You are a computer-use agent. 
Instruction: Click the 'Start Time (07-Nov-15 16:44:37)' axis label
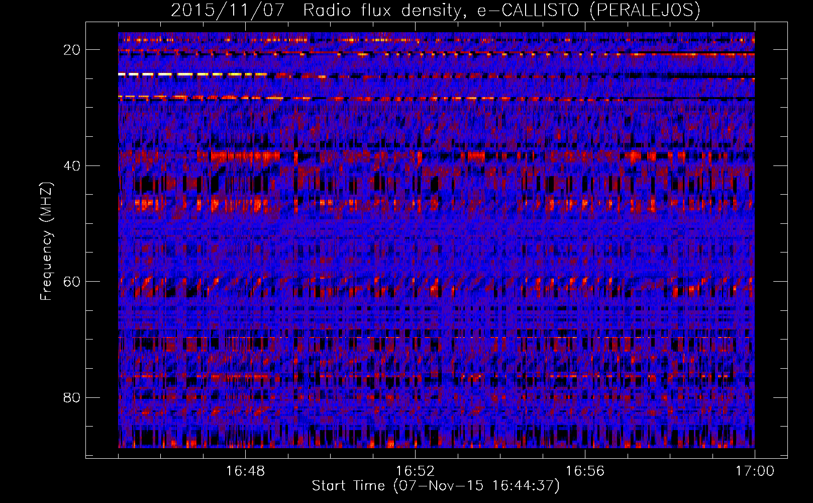click(x=436, y=486)
